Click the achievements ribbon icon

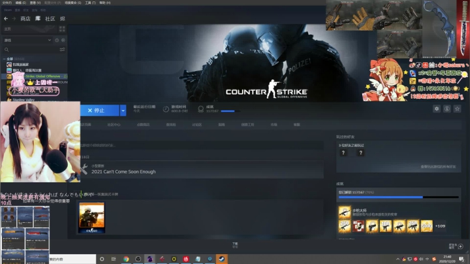coord(200,109)
